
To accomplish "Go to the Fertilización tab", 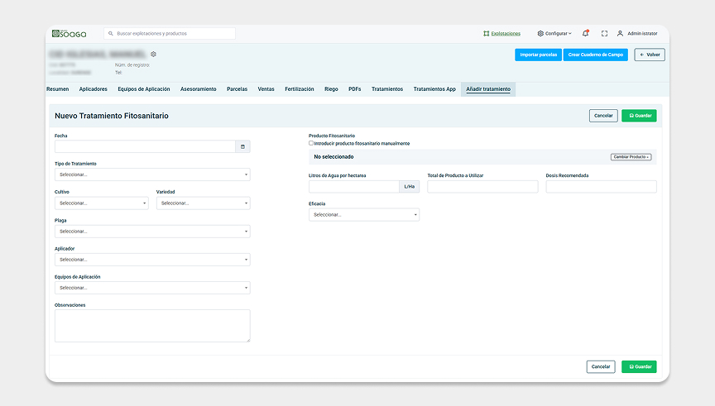I will 299,88.
